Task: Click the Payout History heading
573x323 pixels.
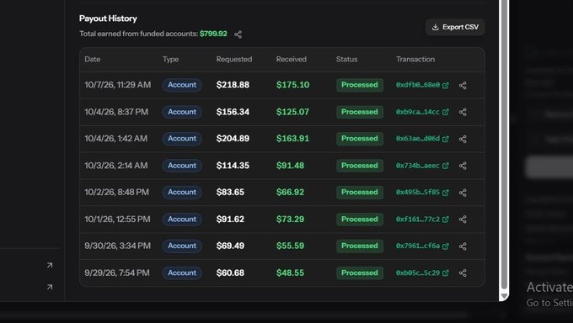Action: [x=108, y=19]
